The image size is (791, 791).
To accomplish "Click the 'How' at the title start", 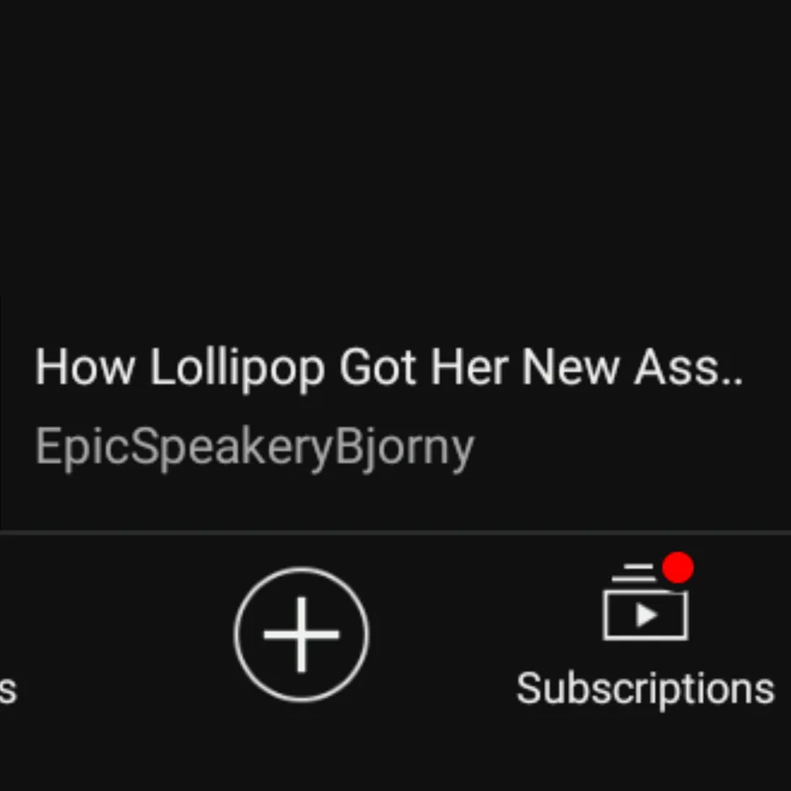I will click(x=84, y=367).
